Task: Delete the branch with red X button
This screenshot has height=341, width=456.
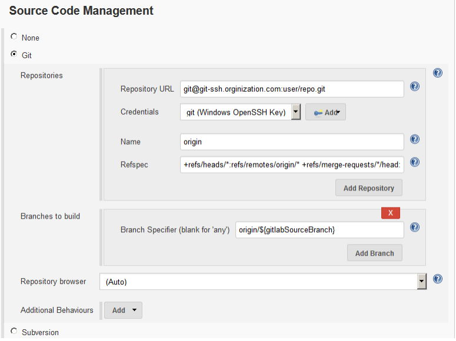Action: click(x=391, y=213)
